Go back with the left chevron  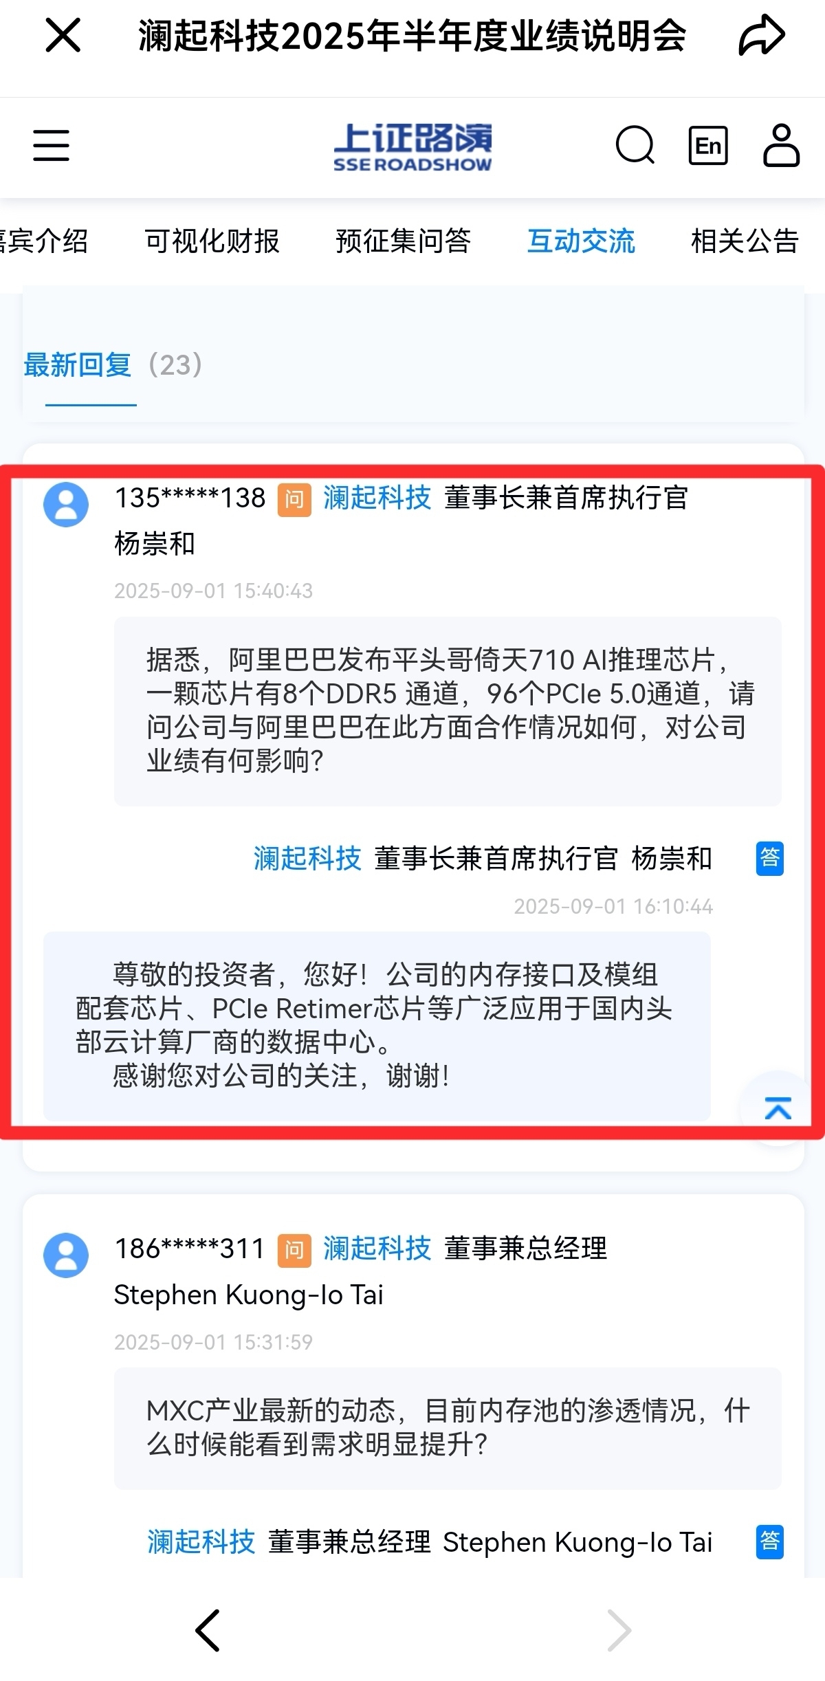(207, 1630)
